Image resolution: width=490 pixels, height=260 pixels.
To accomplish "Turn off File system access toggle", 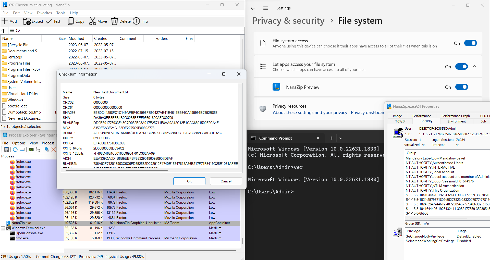I will [x=470, y=43].
